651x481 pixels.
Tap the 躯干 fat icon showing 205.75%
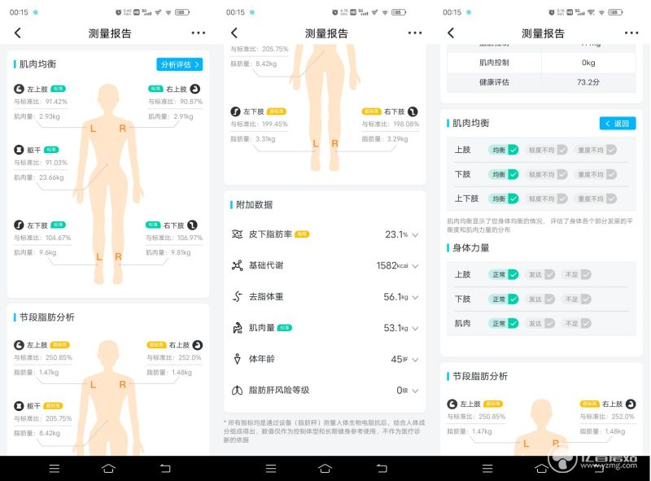(x=19, y=406)
